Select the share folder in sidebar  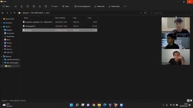[x=9, y=66]
